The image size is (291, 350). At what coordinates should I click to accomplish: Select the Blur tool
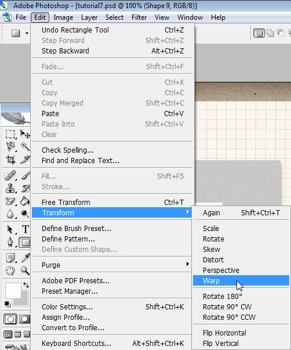(x=10, y=214)
